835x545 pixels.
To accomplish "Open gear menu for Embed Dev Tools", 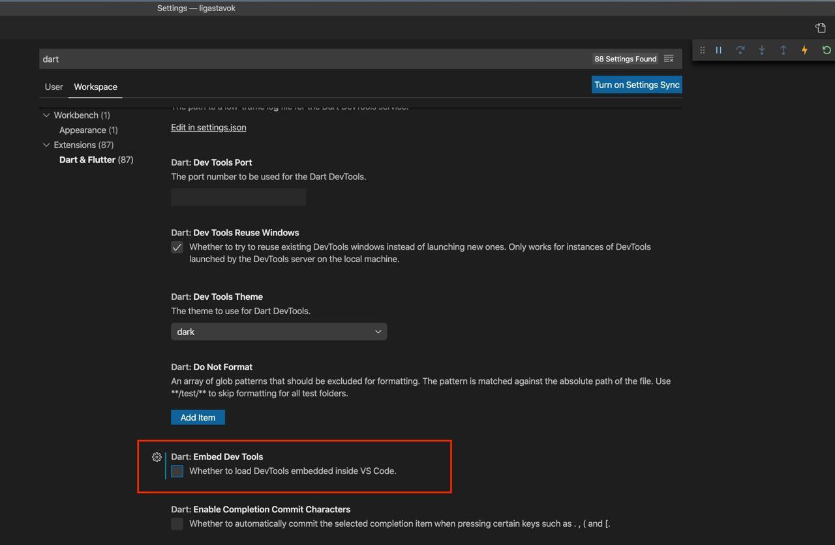I will [x=157, y=457].
